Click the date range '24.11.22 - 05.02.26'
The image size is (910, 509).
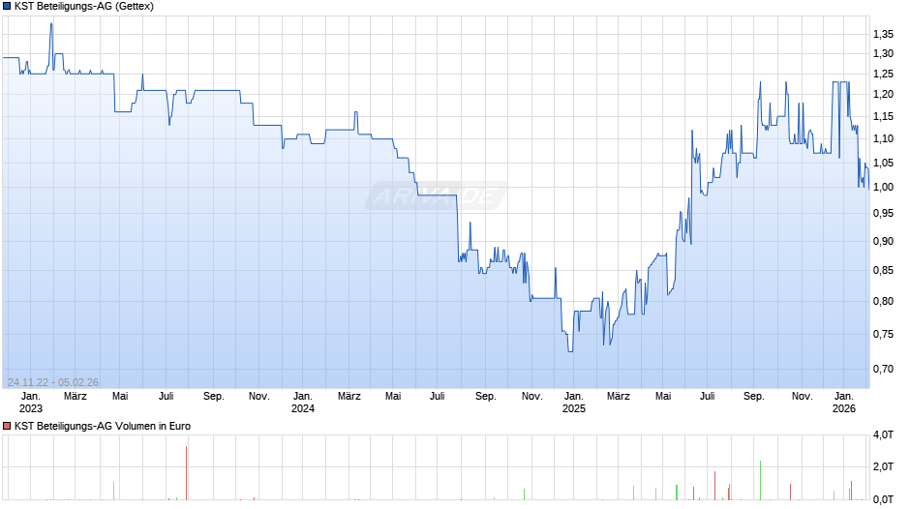(53, 382)
